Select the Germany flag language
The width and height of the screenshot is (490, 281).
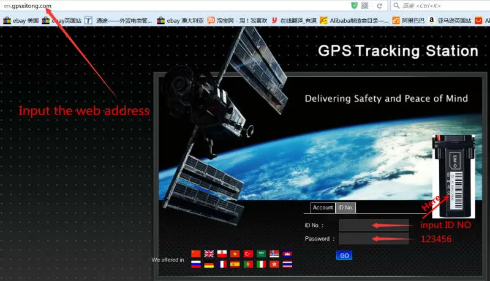209,264
